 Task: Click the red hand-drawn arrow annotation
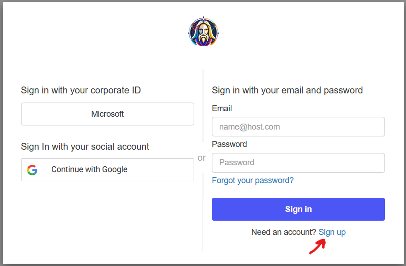pos(318,246)
